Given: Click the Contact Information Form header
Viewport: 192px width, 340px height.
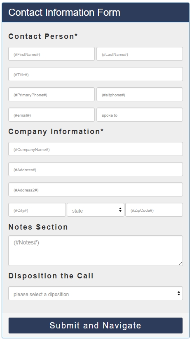Looking at the screenshot, I should pyautogui.click(x=96, y=12).
